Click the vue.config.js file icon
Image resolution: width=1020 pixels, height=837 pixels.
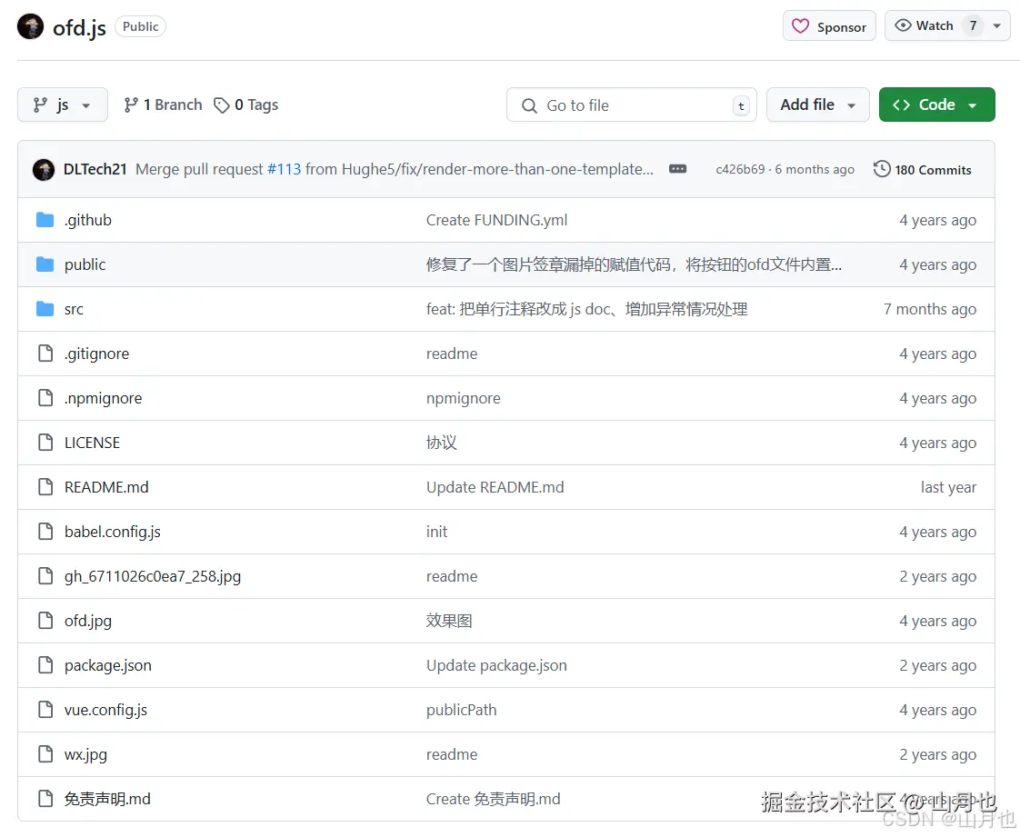[x=45, y=710]
